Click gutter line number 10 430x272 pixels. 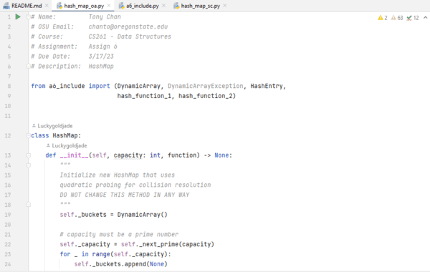coord(8,106)
